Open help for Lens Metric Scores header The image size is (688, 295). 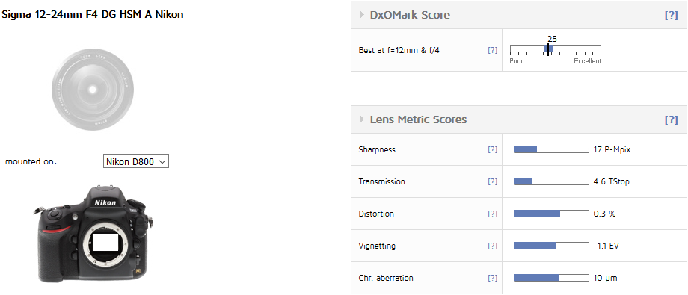(x=672, y=119)
